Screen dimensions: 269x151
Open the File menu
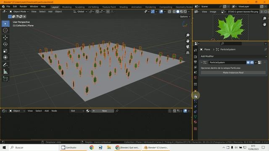[x=8, y=7]
